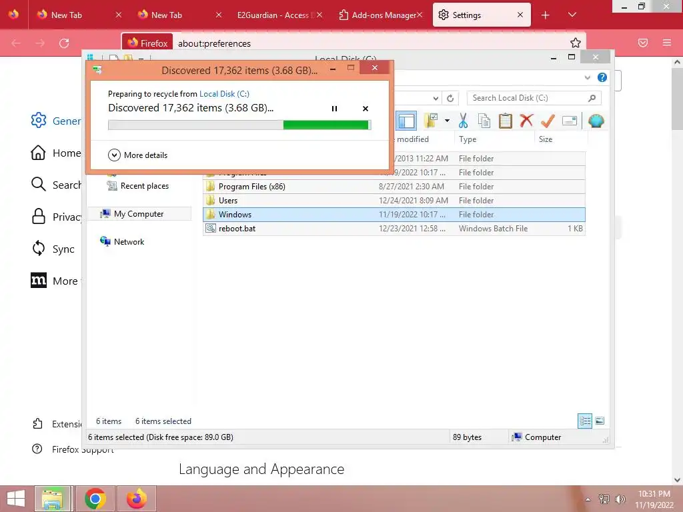Click the File Explorer taskbar icon

52,499
